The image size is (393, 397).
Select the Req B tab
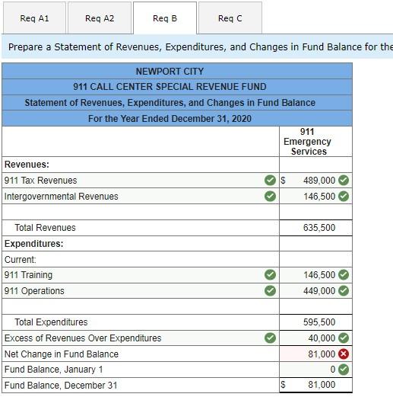(x=165, y=18)
